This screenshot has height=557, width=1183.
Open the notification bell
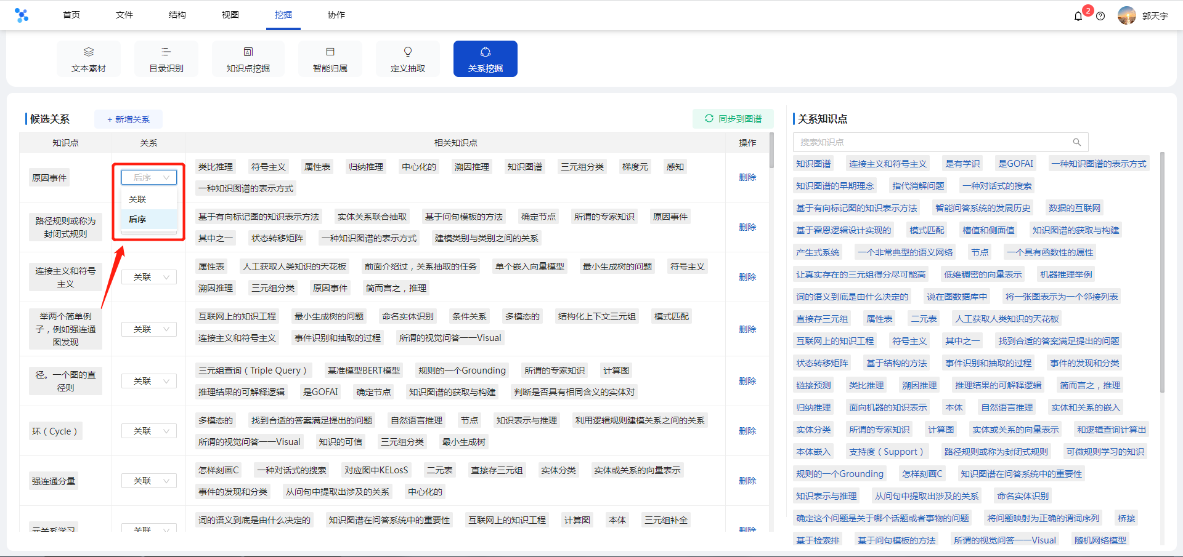(1078, 16)
